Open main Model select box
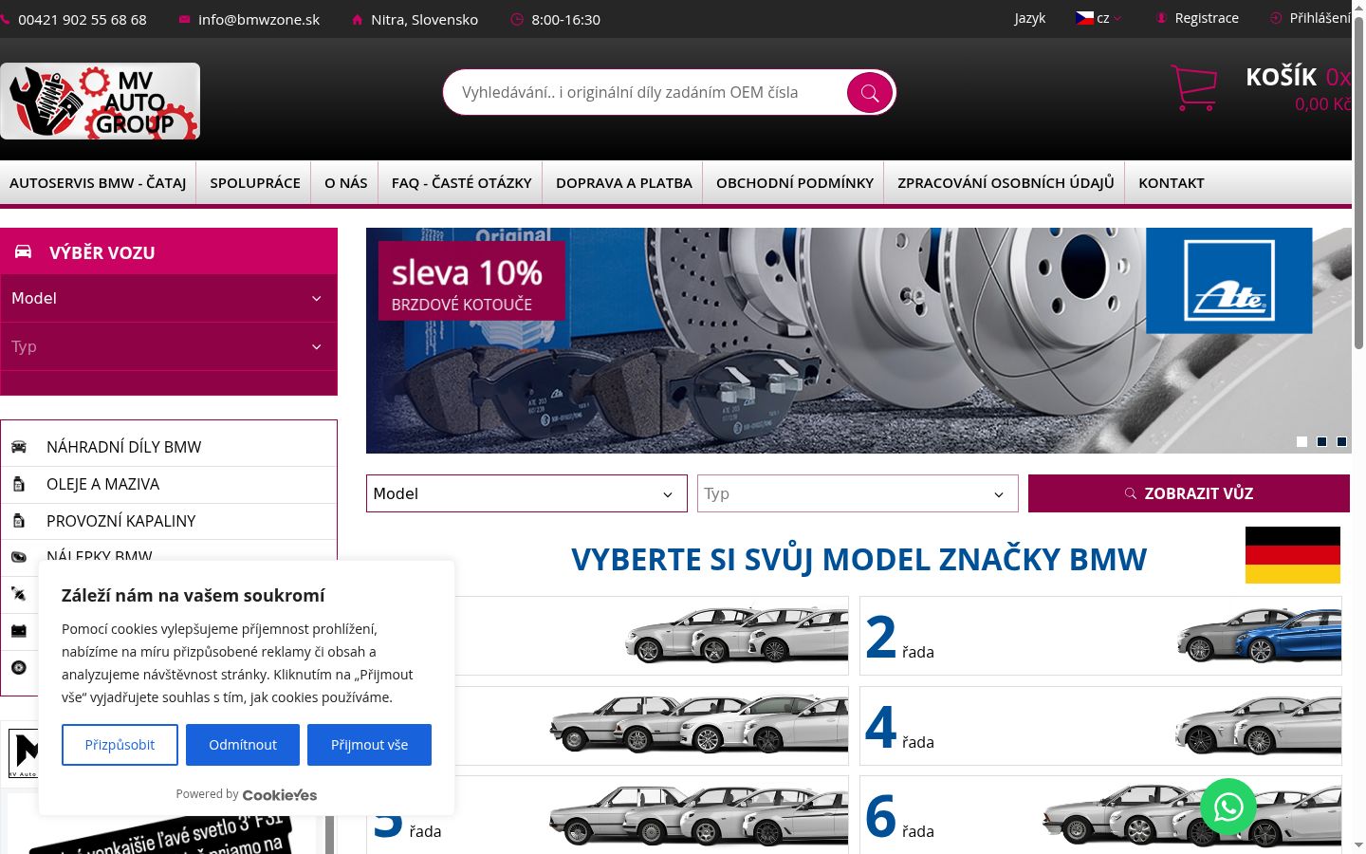 [x=526, y=493]
